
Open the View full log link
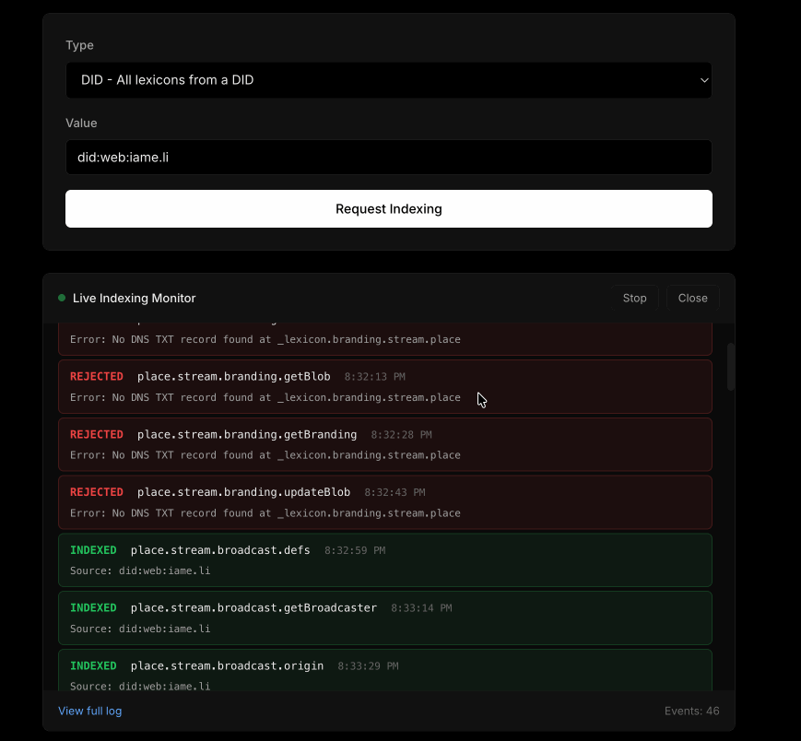(89, 711)
